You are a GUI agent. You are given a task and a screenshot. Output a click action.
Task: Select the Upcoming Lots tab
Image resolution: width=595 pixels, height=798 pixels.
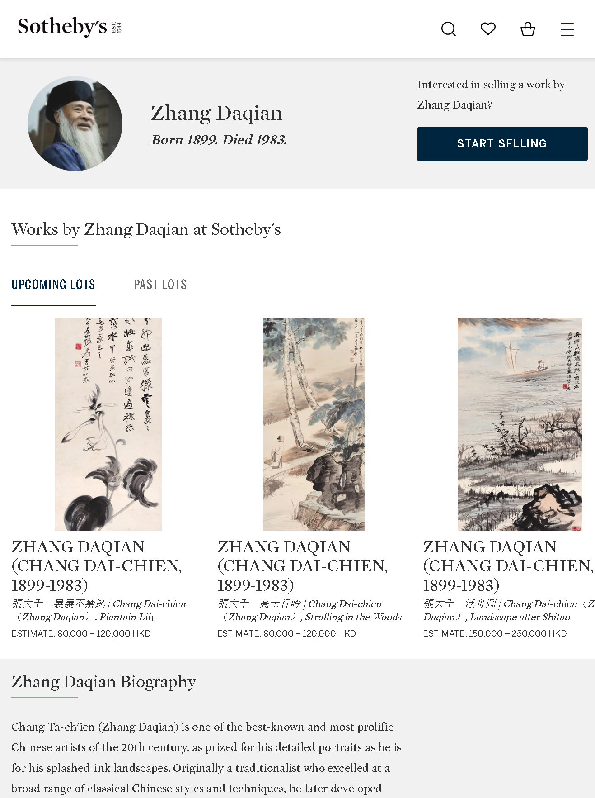tap(53, 285)
